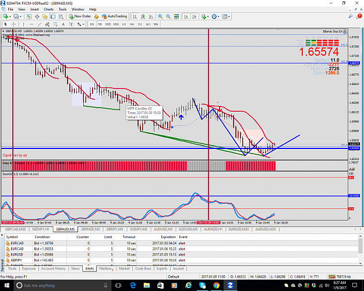Switch timeframe to M15

click(x=108, y=24)
